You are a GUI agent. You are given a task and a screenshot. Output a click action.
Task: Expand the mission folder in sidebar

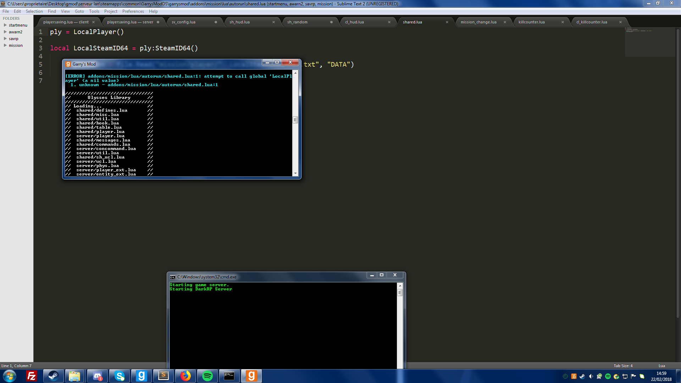(x=5, y=45)
